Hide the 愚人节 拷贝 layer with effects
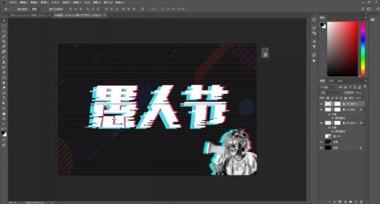The width and height of the screenshot is (380, 204). (321, 110)
